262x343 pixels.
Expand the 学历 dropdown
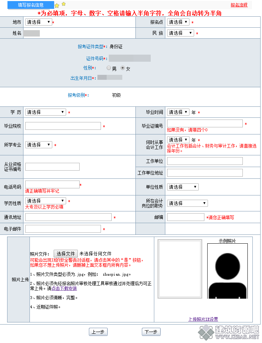[46, 112]
